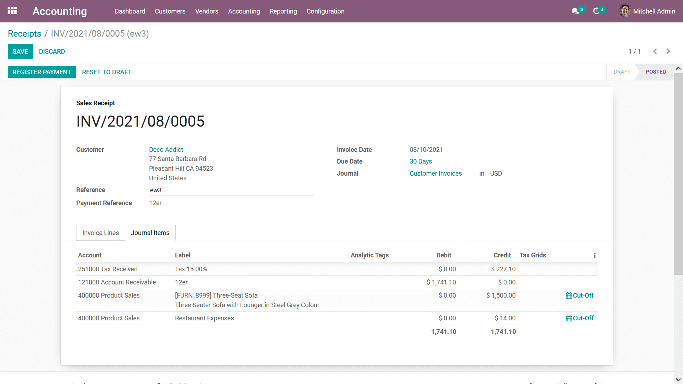Image resolution: width=683 pixels, height=384 pixels.
Task: Discard the changes
Action: click(52, 52)
